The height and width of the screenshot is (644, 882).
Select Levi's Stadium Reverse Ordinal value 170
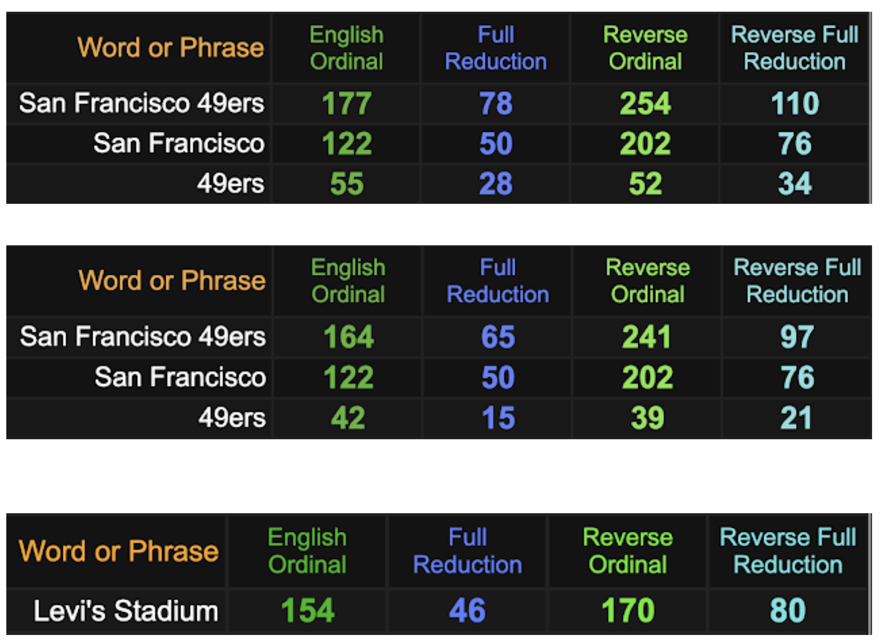click(628, 611)
